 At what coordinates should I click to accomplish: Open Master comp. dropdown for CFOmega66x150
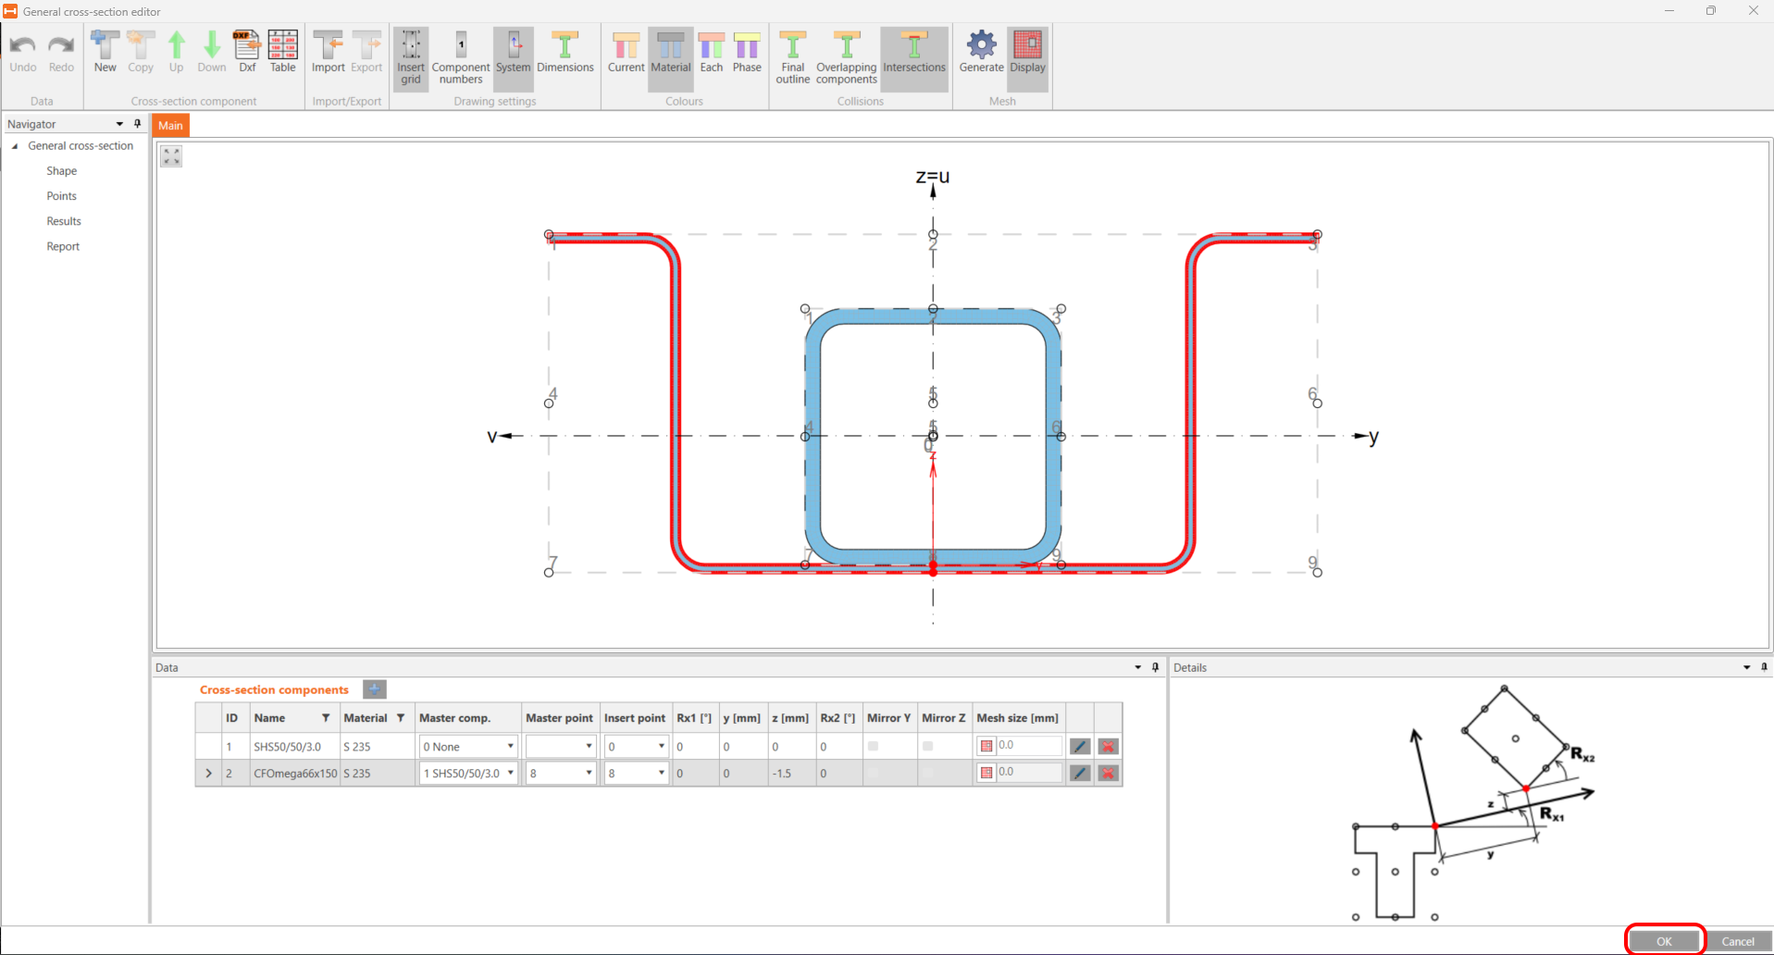510,773
